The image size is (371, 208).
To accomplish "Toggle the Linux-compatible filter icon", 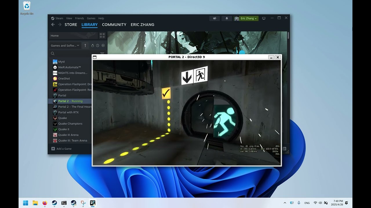I will (93, 45).
